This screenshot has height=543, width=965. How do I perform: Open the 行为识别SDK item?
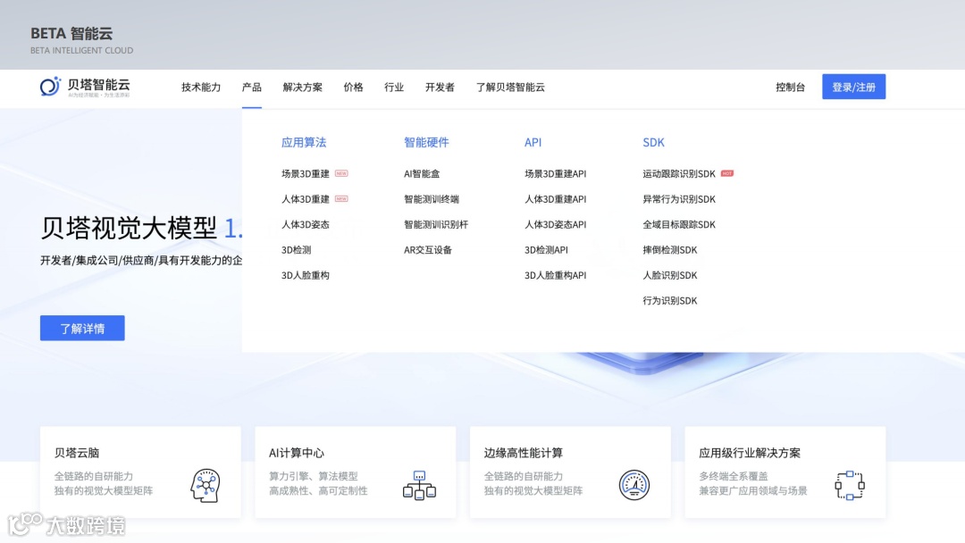click(669, 301)
